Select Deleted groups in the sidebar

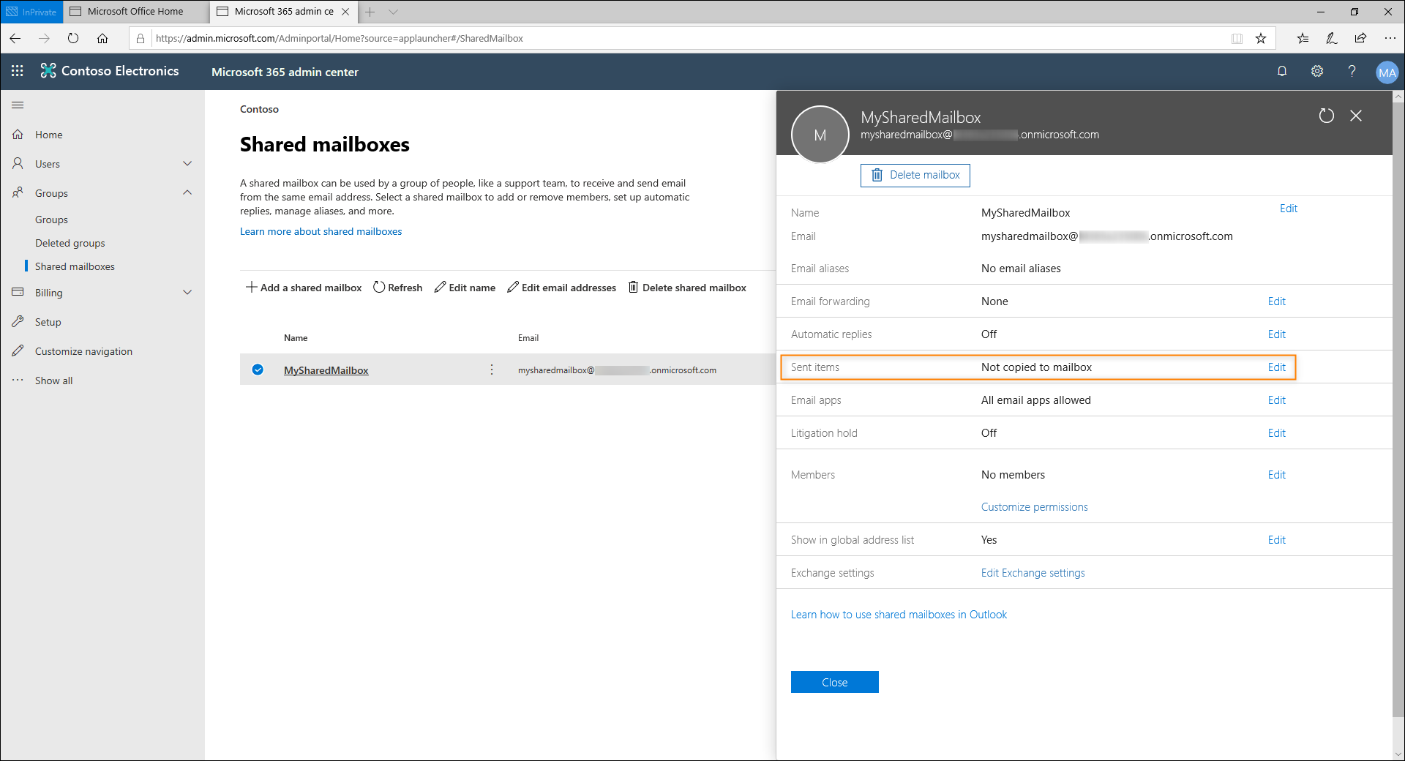(70, 242)
